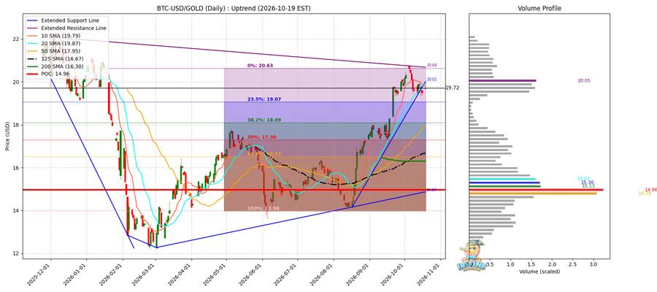657x292 pixels.
Task: Click the '38.2%: 18.09' Fibonacci label
Action: point(263,120)
